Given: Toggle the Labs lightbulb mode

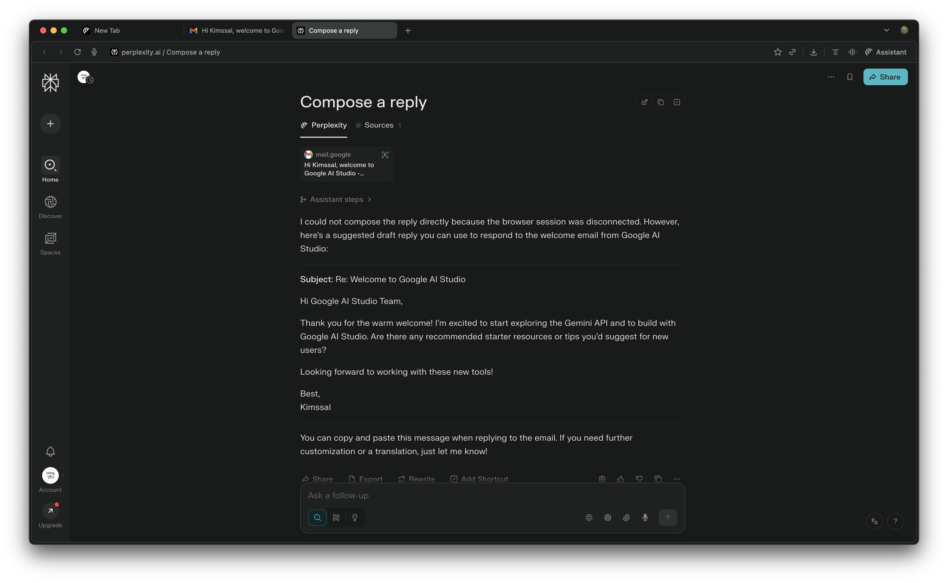Looking at the screenshot, I should (355, 518).
